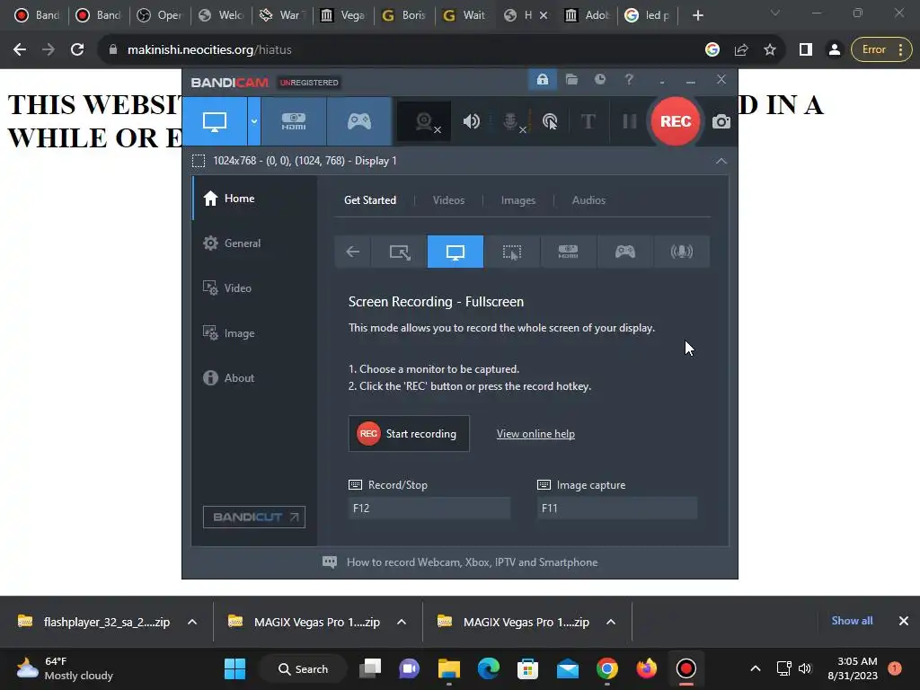Toggle the Chrome side panel icon
920x690 pixels.
pyautogui.click(x=806, y=50)
